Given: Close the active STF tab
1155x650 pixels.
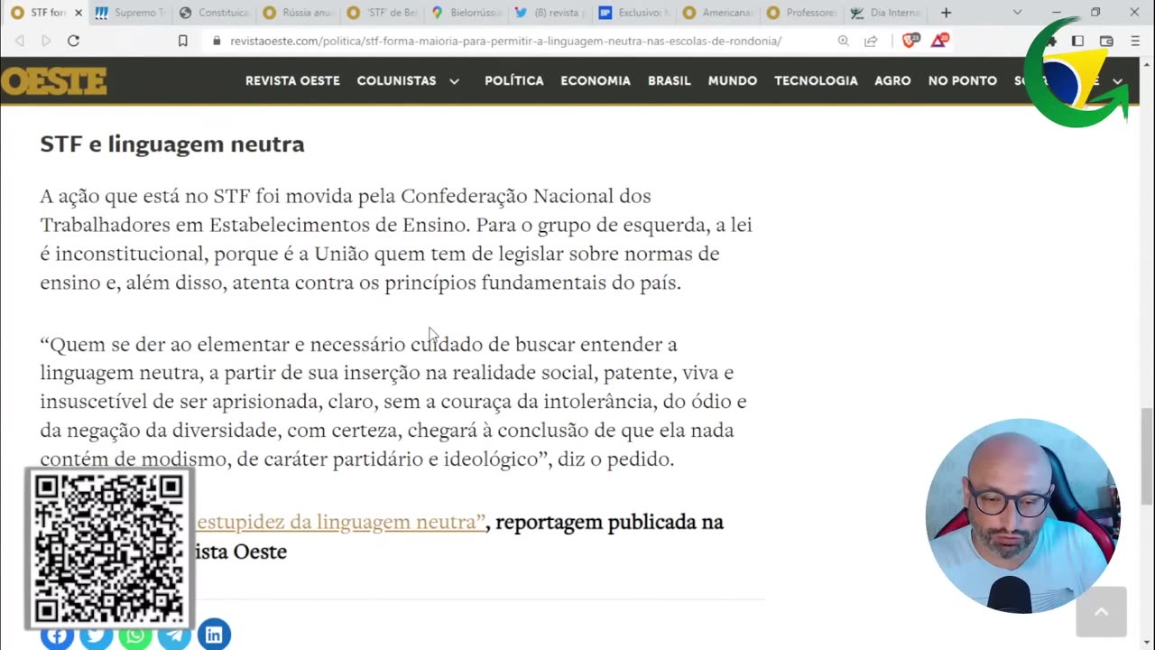Looking at the screenshot, I should [78, 13].
